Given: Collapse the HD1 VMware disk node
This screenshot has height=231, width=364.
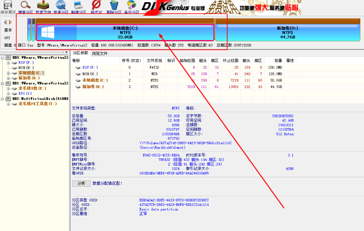Looking at the screenshot, I should click(x=2, y=83).
